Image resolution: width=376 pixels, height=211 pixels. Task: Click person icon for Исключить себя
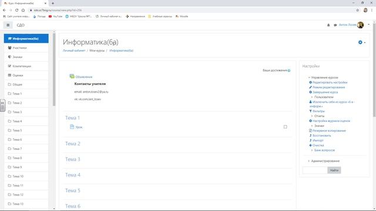tap(311, 102)
